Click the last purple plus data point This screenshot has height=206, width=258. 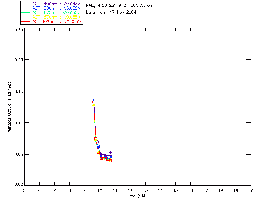[111, 152]
